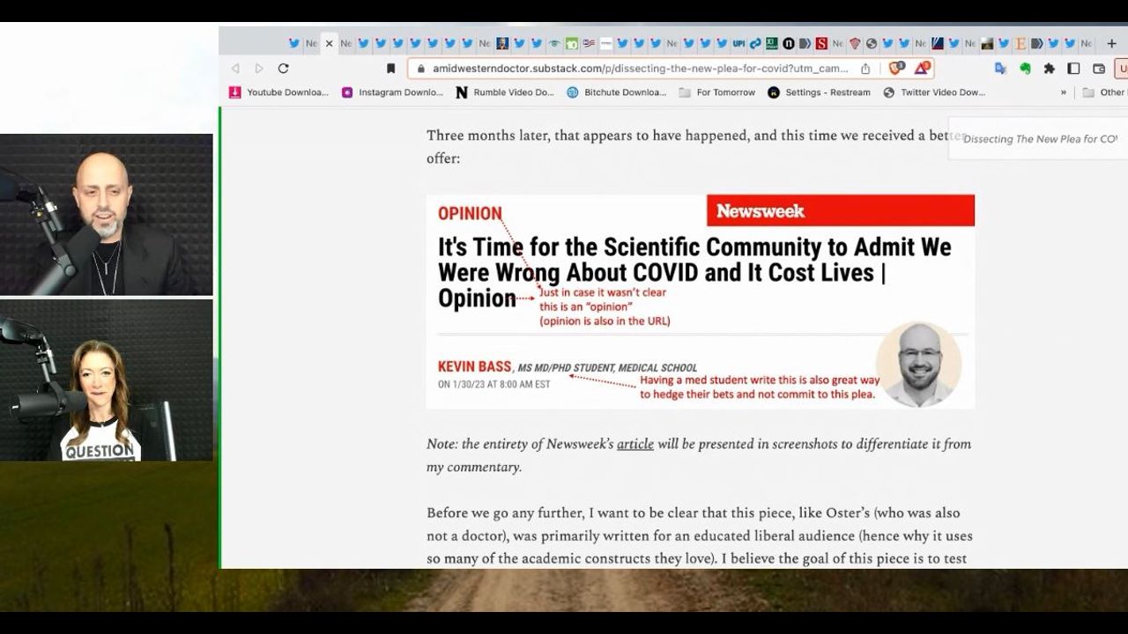Click the bookmark icon beside address bar
This screenshot has width=1128, height=634.
tap(391, 69)
